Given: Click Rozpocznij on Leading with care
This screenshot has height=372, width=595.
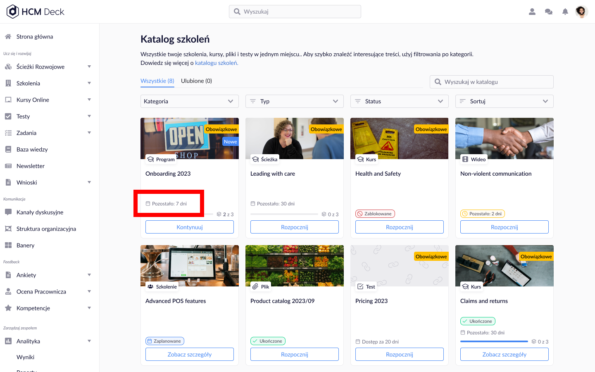Looking at the screenshot, I should [295, 227].
